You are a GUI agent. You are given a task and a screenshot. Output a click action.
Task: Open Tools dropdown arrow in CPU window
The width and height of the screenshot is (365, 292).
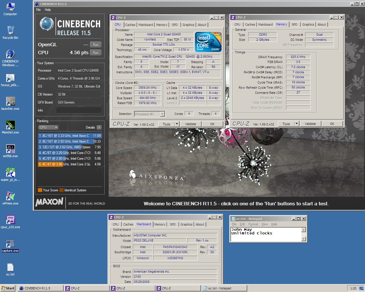point(177,124)
